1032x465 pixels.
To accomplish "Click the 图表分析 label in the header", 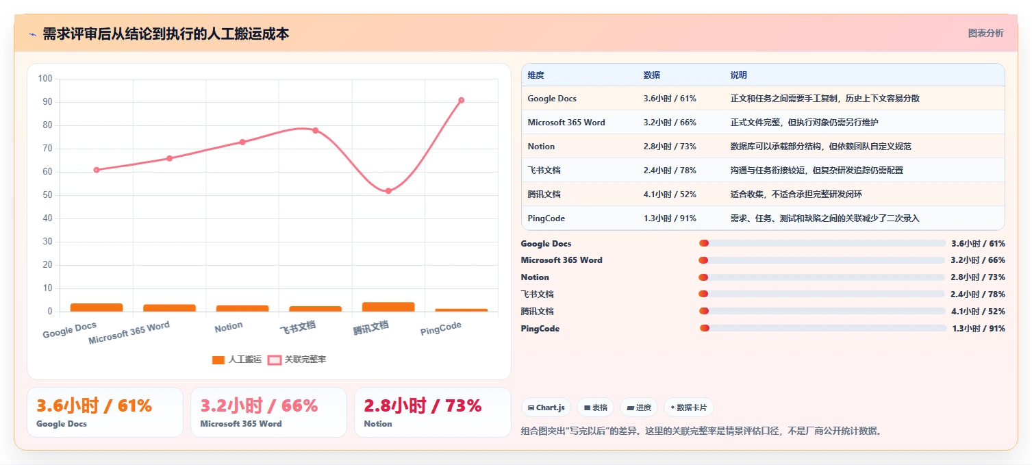I will 985,33.
